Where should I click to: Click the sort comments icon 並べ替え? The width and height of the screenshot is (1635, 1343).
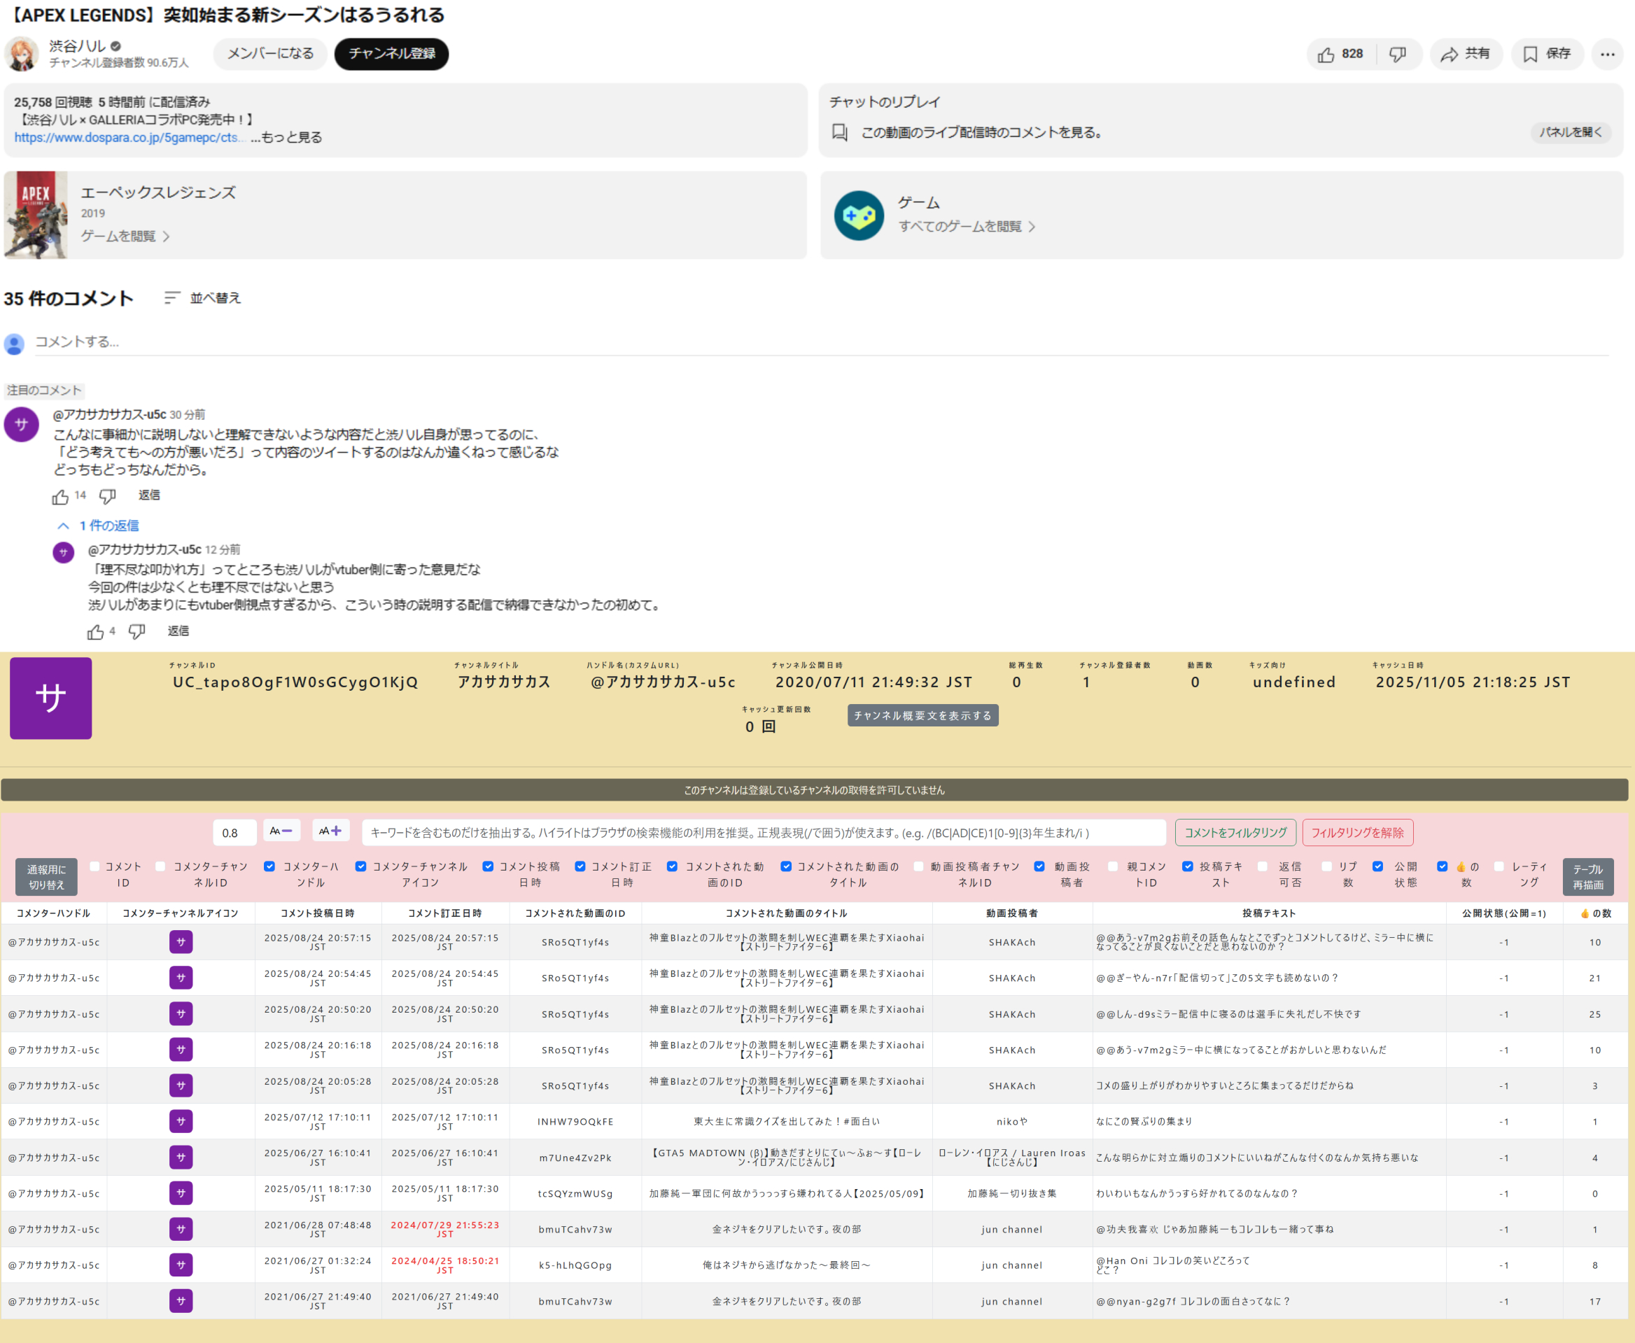(x=171, y=298)
